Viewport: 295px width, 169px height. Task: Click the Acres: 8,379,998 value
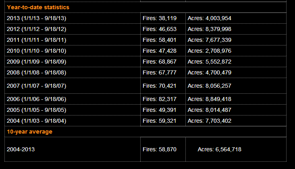point(210,29)
